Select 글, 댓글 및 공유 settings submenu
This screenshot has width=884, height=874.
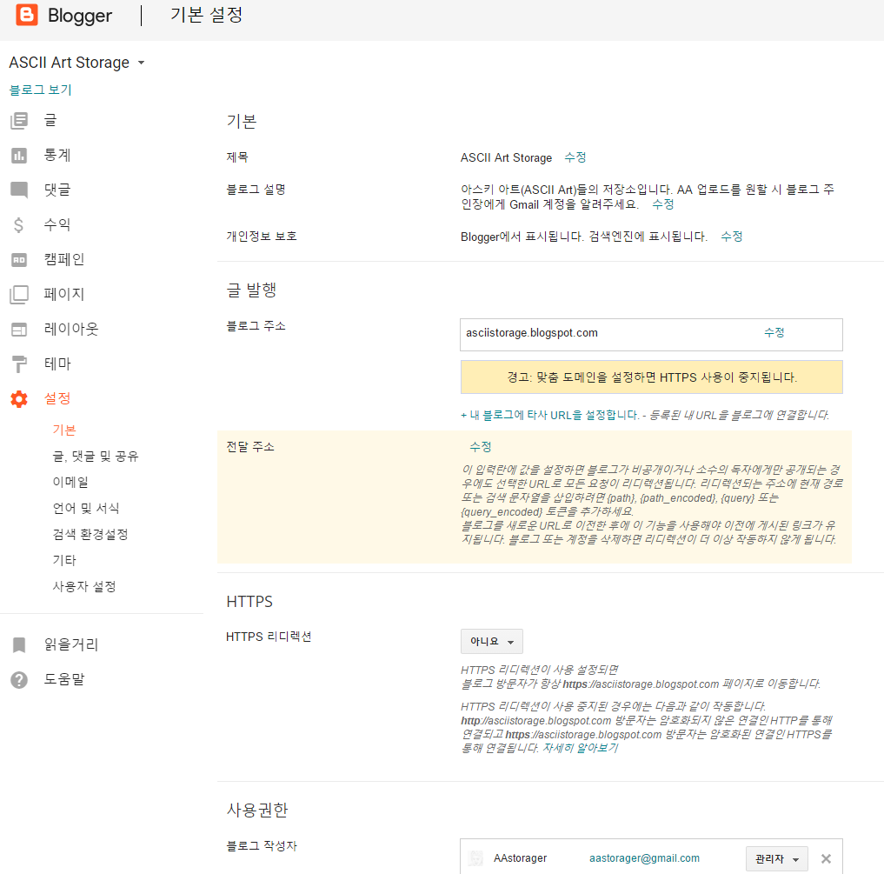pyautogui.click(x=96, y=457)
